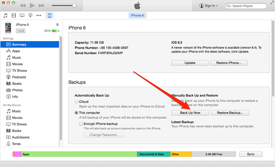The height and width of the screenshot is (167, 275).
Task: Select Books under Settings sidebar
Action: coord(29,84)
